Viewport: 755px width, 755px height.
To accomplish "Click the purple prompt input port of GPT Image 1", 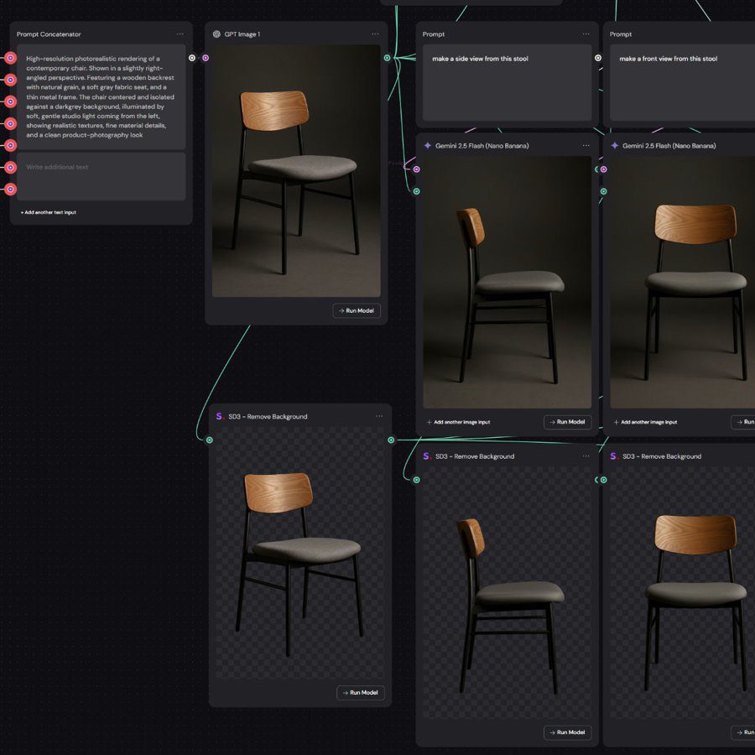I will (x=206, y=58).
